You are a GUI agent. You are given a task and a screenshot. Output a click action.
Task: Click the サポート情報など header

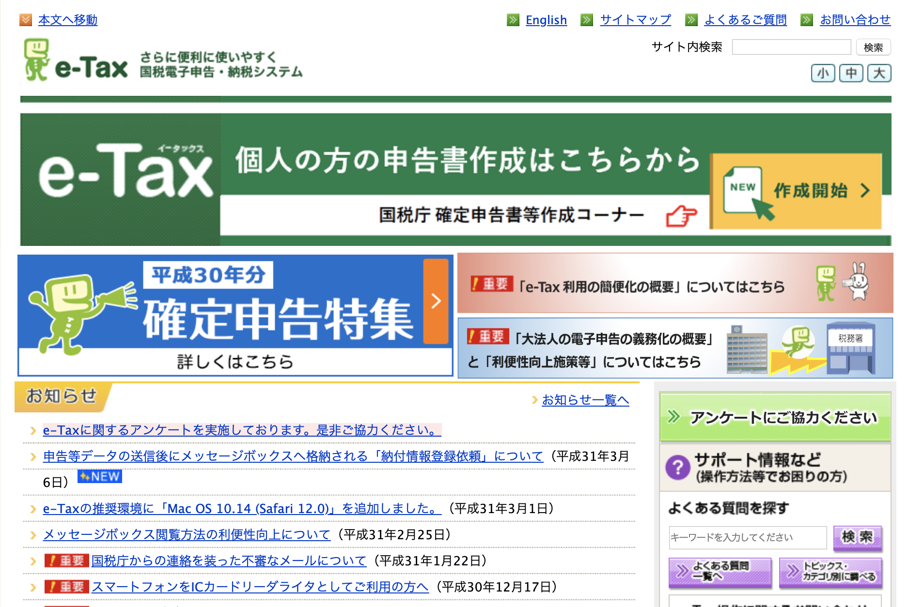pos(775,467)
